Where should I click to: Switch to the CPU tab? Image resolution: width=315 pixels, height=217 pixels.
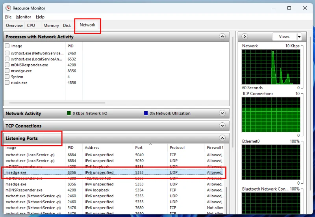coord(31,26)
